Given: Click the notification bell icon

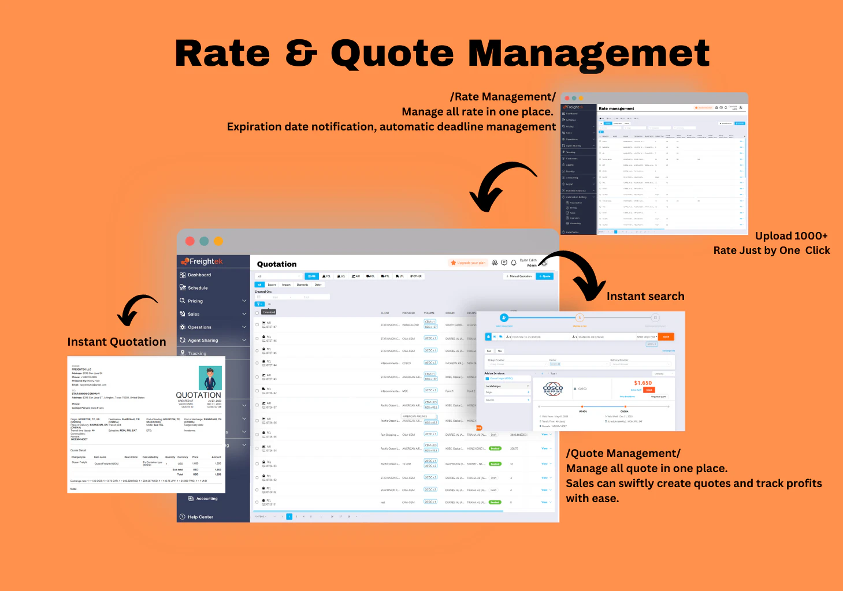Looking at the screenshot, I should [513, 263].
